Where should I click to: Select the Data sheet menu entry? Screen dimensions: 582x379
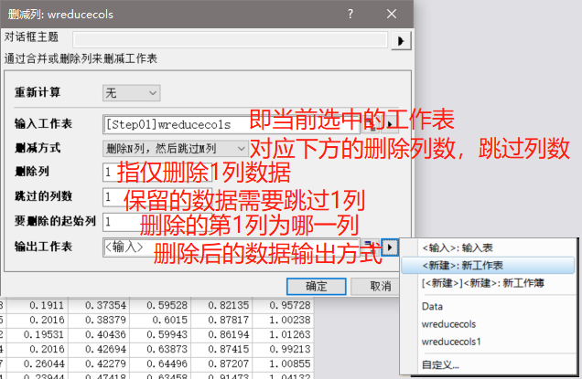pyautogui.click(x=488, y=306)
